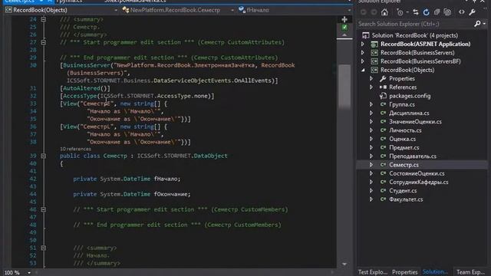Expand the Семестр.cs tree node arrow
The width and height of the screenshot is (491, 276).
[371, 165]
